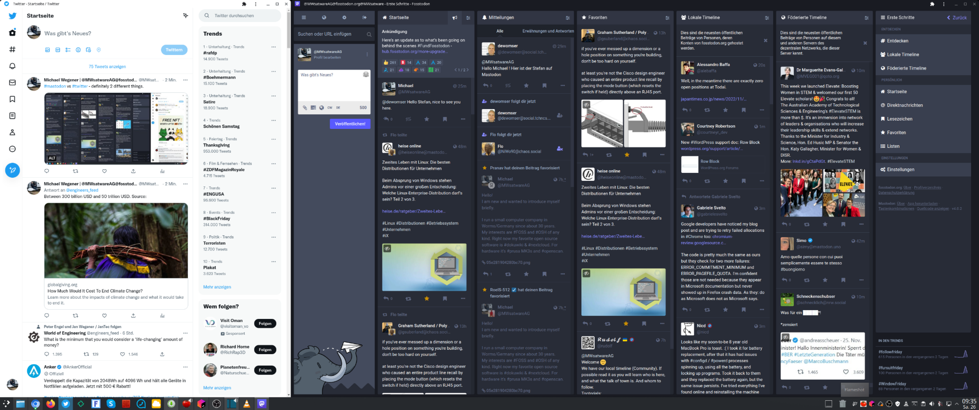
Task: Add poll icon in Mastodon composer
Action: point(313,107)
